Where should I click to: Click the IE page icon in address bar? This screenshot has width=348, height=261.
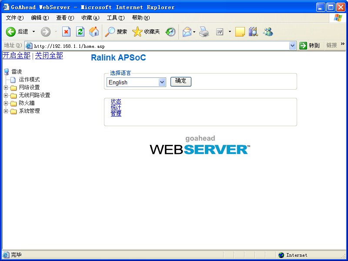29,46
